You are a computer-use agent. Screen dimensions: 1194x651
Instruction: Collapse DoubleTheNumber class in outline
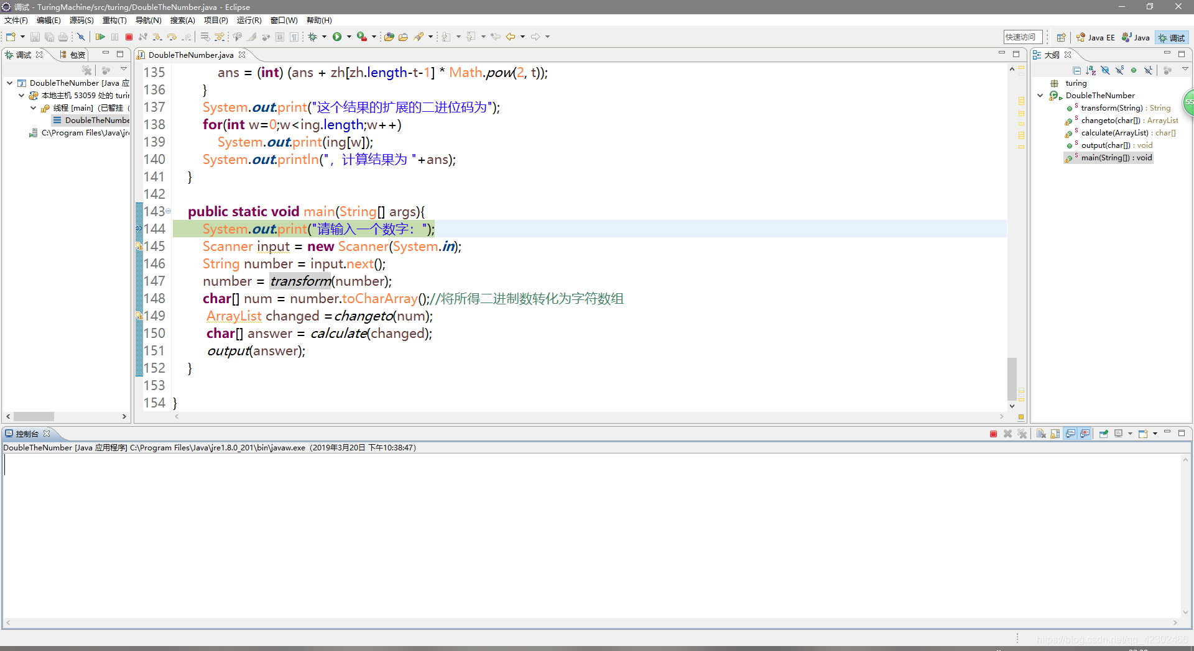point(1040,95)
